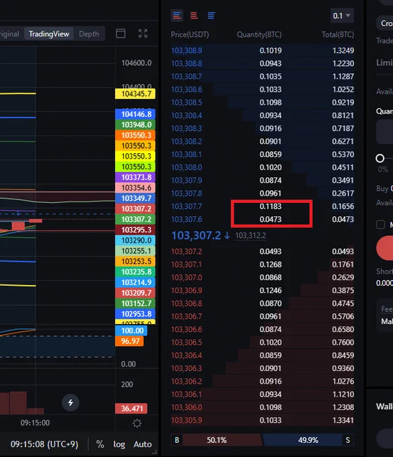Select bid price 103,307.1
Image resolution: width=393 pixels, height=457 pixels.
186,265
